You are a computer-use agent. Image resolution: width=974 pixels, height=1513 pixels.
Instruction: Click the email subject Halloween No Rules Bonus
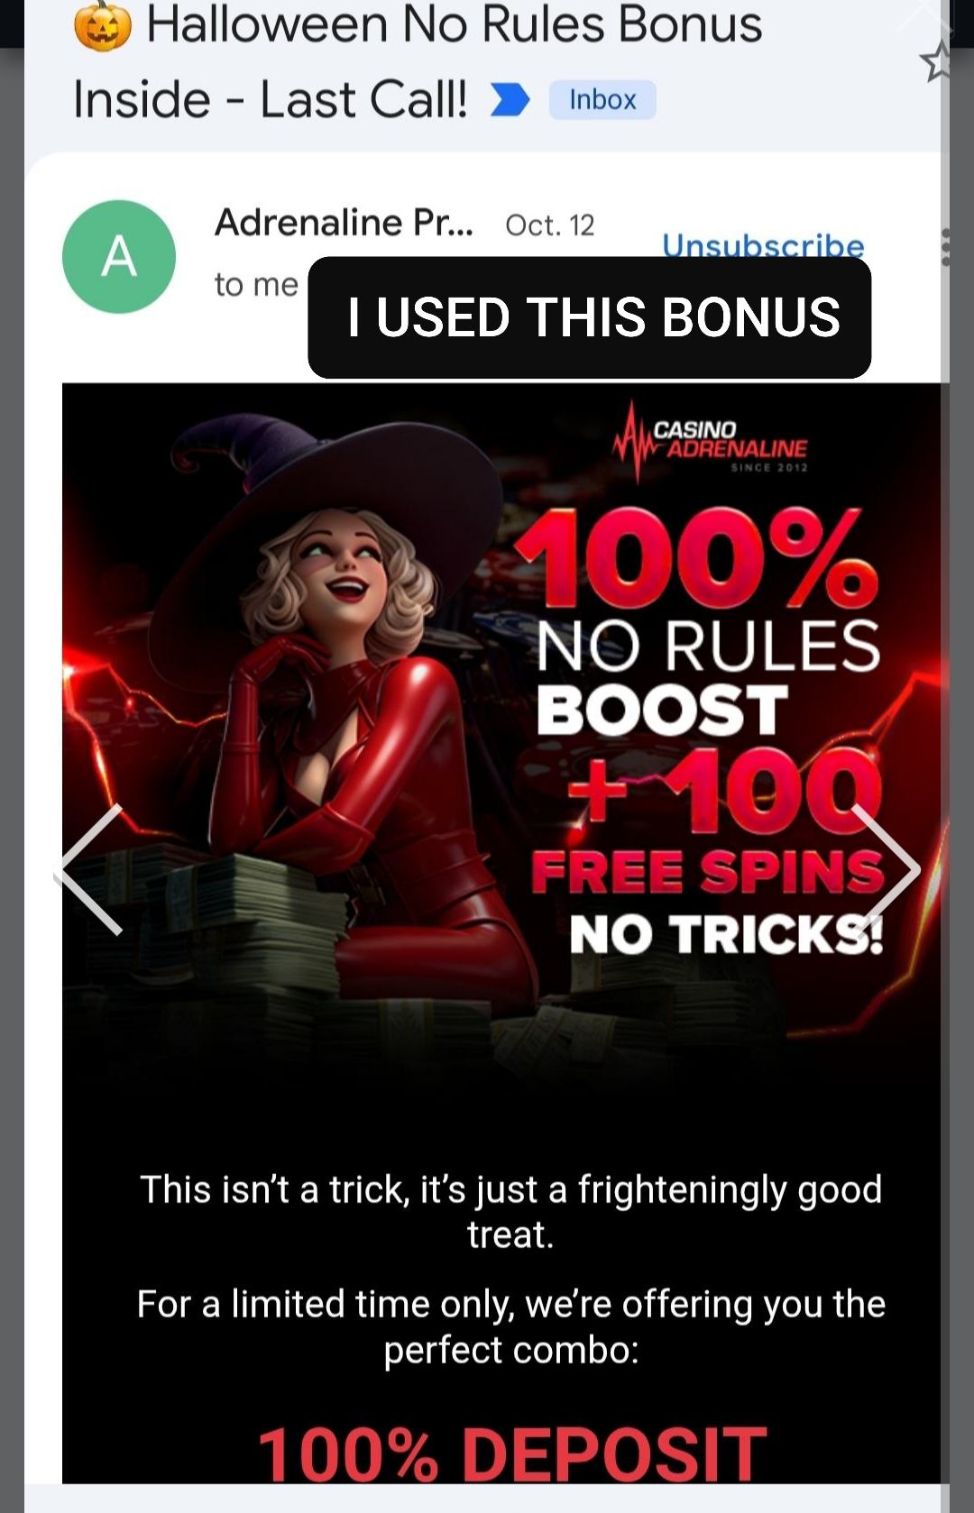tap(417, 61)
